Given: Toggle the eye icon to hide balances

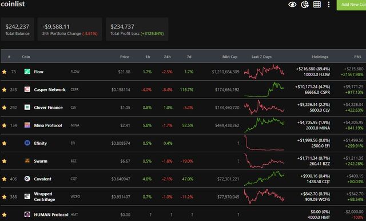Looking at the screenshot, I should [292, 5].
